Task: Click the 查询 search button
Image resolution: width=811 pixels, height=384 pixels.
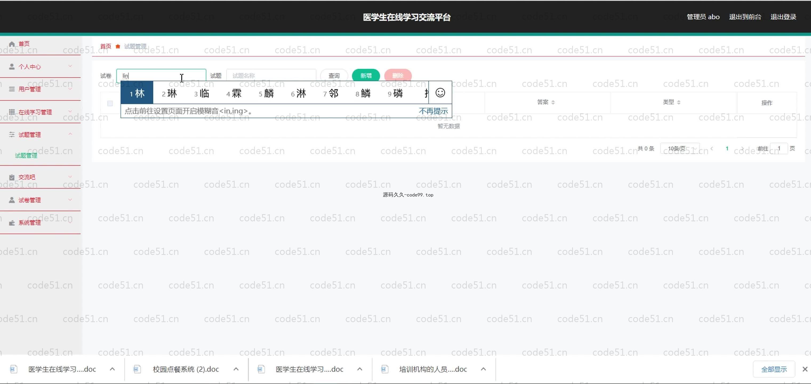Action: [x=334, y=76]
